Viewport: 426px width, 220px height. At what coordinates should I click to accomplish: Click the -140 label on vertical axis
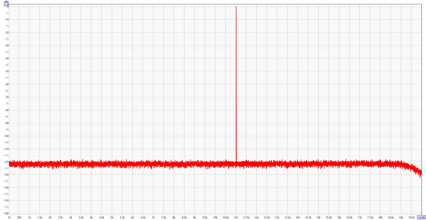(x=6, y=188)
